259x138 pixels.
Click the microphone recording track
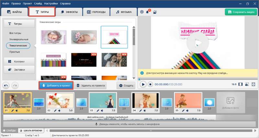point(129,124)
